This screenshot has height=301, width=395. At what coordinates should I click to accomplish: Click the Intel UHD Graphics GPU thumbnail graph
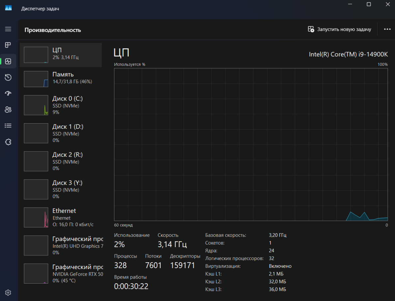point(36,245)
